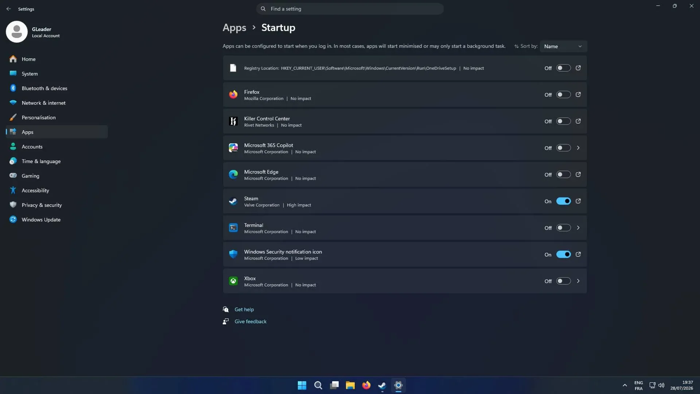This screenshot has height=394, width=700.
Task: Open taskbar Search
Action: click(x=318, y=386)
